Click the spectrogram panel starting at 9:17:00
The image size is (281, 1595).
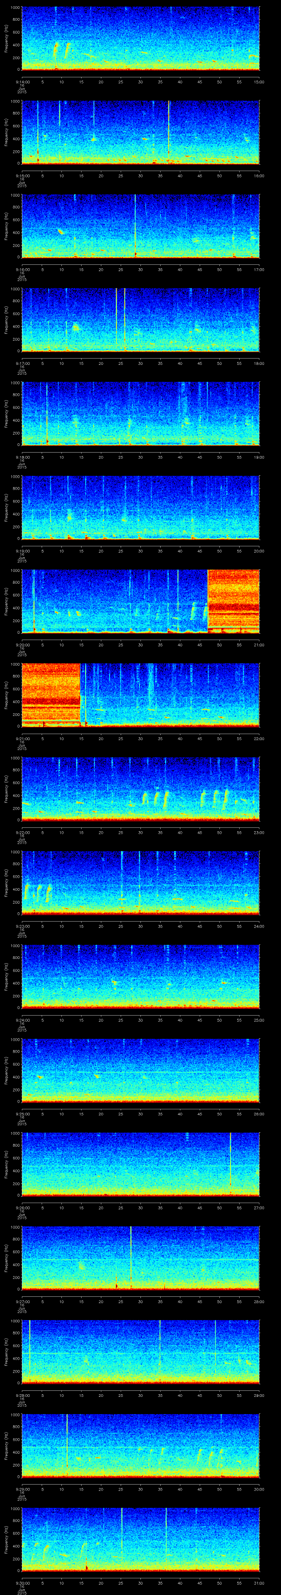tap(140, 319)
